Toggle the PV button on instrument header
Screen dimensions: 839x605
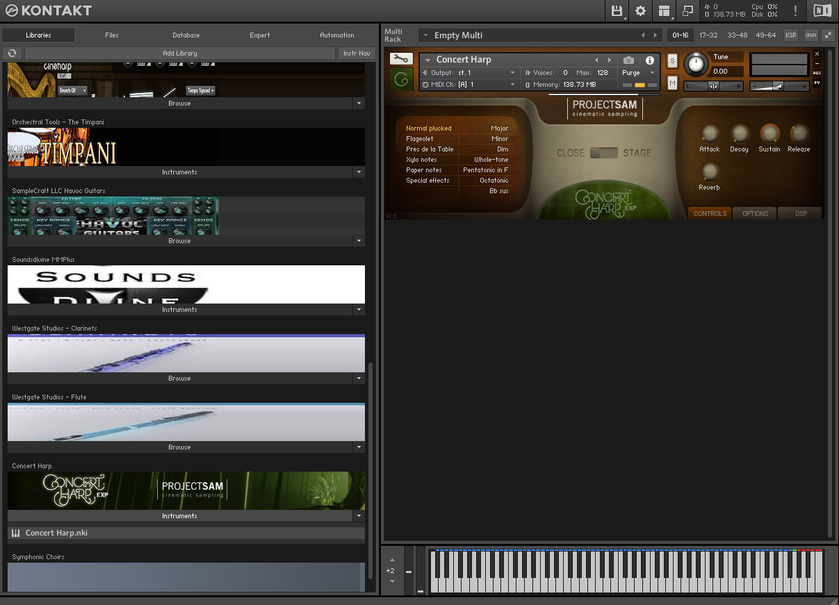[x=817, y=83]
